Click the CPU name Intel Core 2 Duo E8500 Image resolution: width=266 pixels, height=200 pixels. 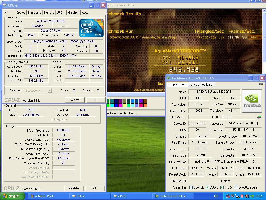pyautogui.click(x=51, y=21)
